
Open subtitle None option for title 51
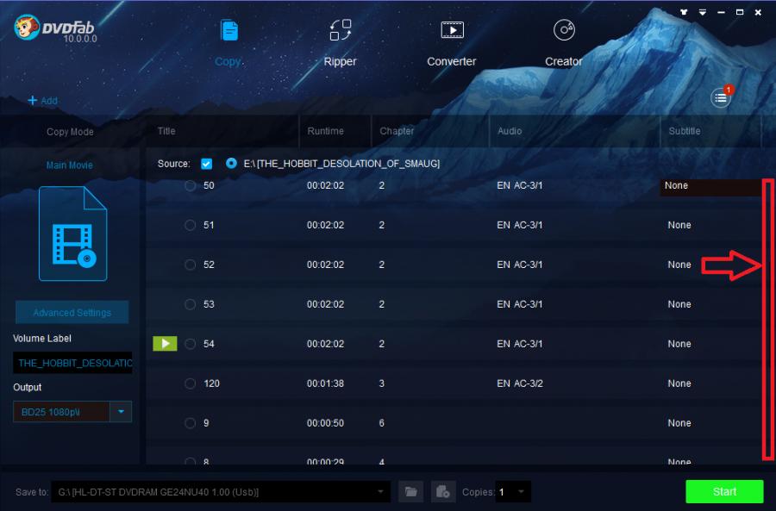coord(679,225)
